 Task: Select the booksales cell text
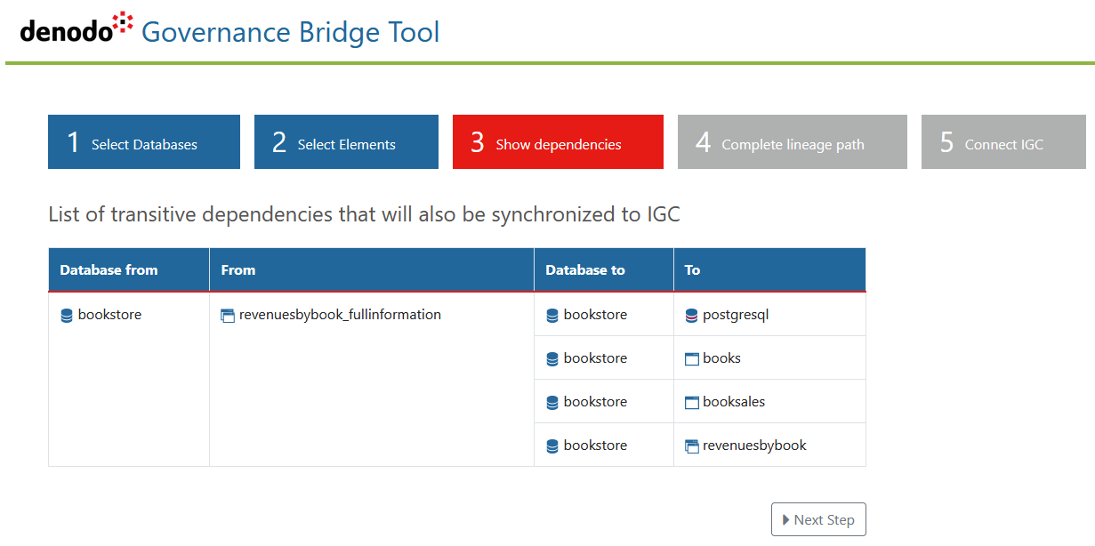point(734,402)
